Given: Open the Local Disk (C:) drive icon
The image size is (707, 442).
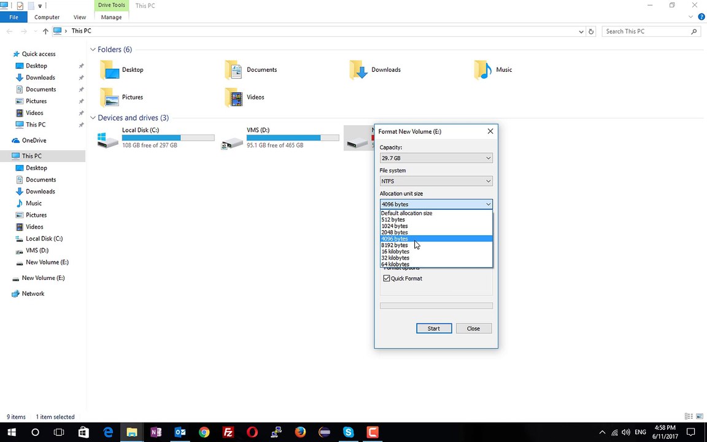Looking at the screenshot, I should [x=108, y=140].
